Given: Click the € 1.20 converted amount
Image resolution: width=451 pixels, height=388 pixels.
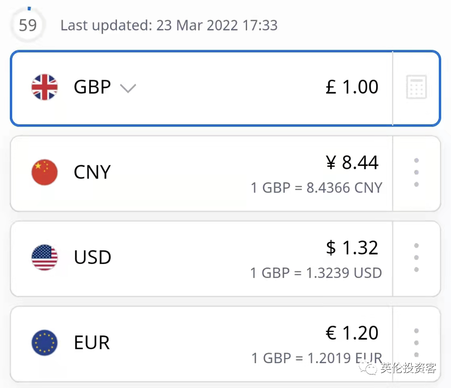Looking at the screenshot, I should (x=352, y=333).
